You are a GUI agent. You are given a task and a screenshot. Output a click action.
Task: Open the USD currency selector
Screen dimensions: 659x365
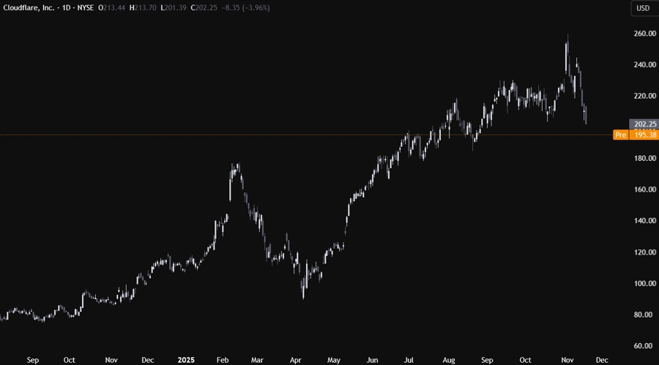pos(641,9)
